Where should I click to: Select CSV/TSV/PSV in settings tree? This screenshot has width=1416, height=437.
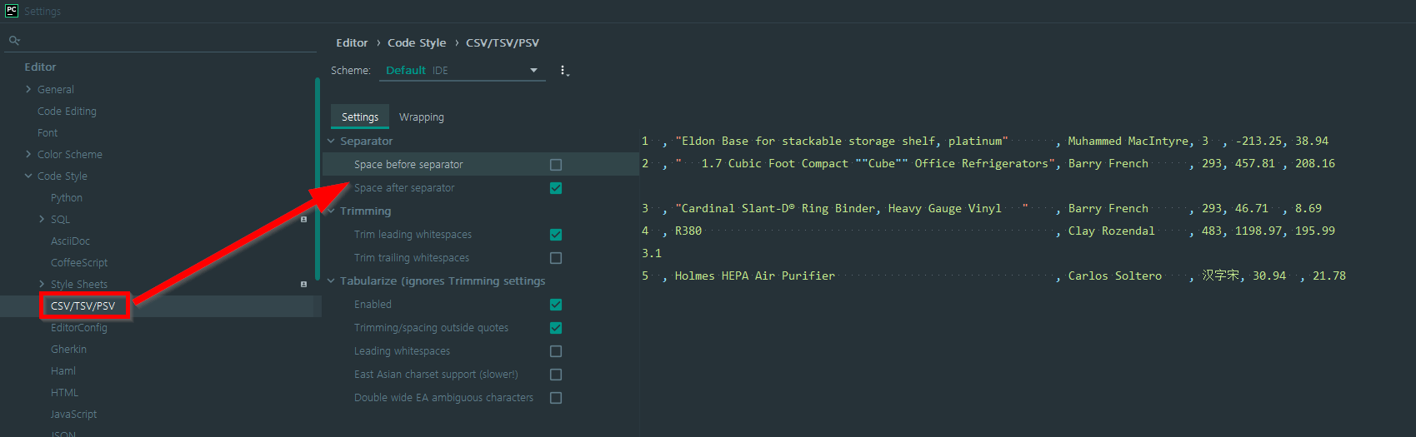pos(83,305)
